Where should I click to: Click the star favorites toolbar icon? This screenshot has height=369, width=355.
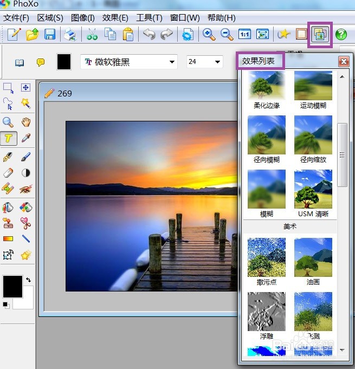[x=283, y=34]
